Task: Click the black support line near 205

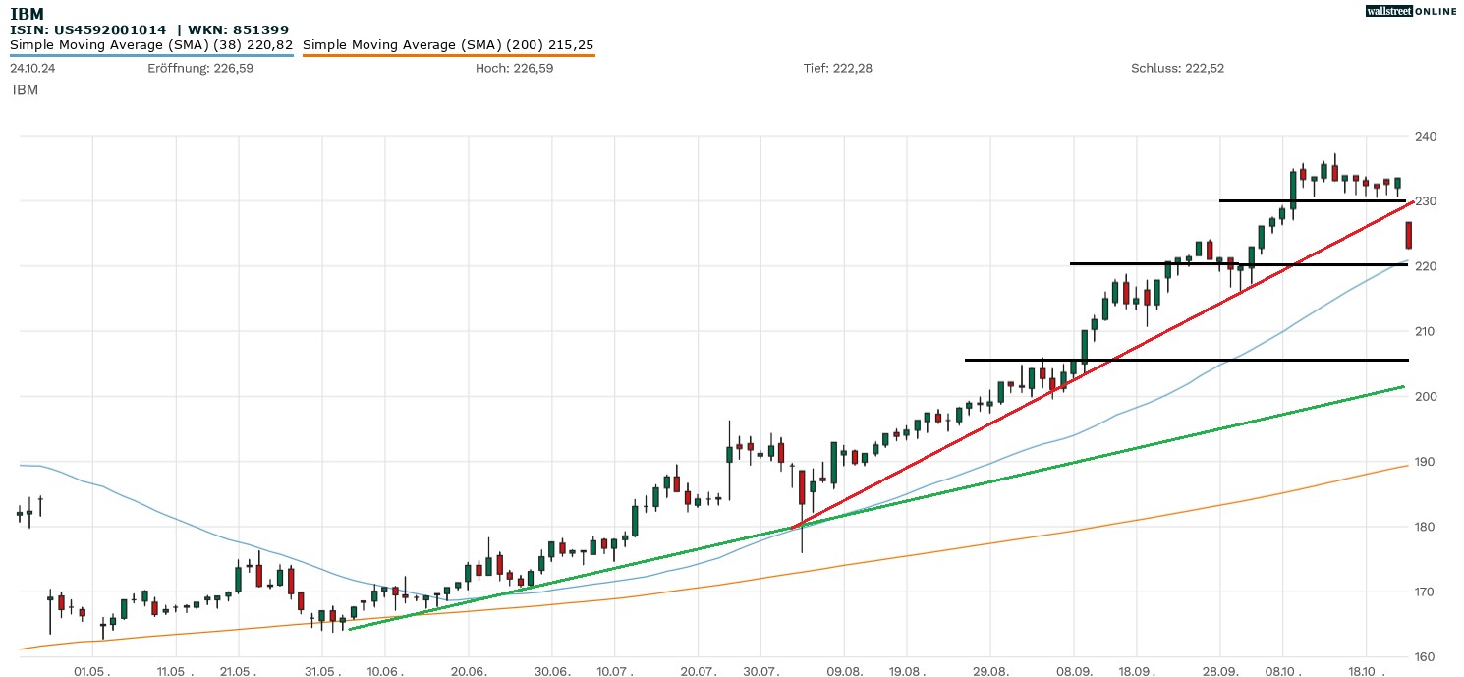Action: (x=1186, y=360)
